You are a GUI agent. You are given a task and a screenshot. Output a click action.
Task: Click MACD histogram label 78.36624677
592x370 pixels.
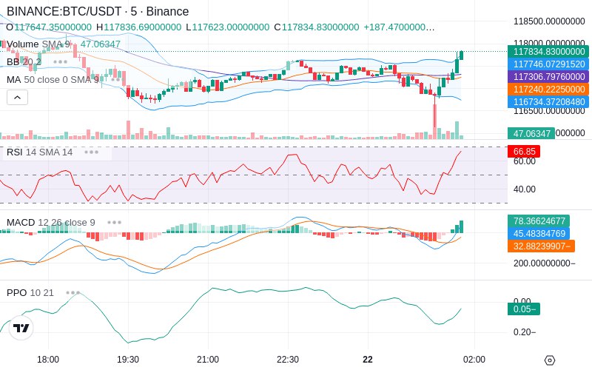coord(539,221)
